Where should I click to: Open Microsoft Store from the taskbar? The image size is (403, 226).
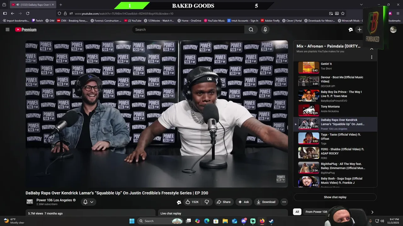pos(216,221)
